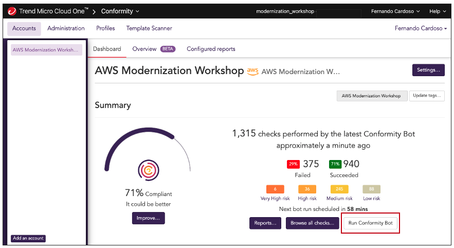Screen dimensions: 454x248
Task: Open the account Settings button
Action: 428,70
